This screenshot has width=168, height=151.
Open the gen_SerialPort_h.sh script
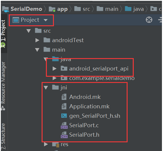[94, 116]
